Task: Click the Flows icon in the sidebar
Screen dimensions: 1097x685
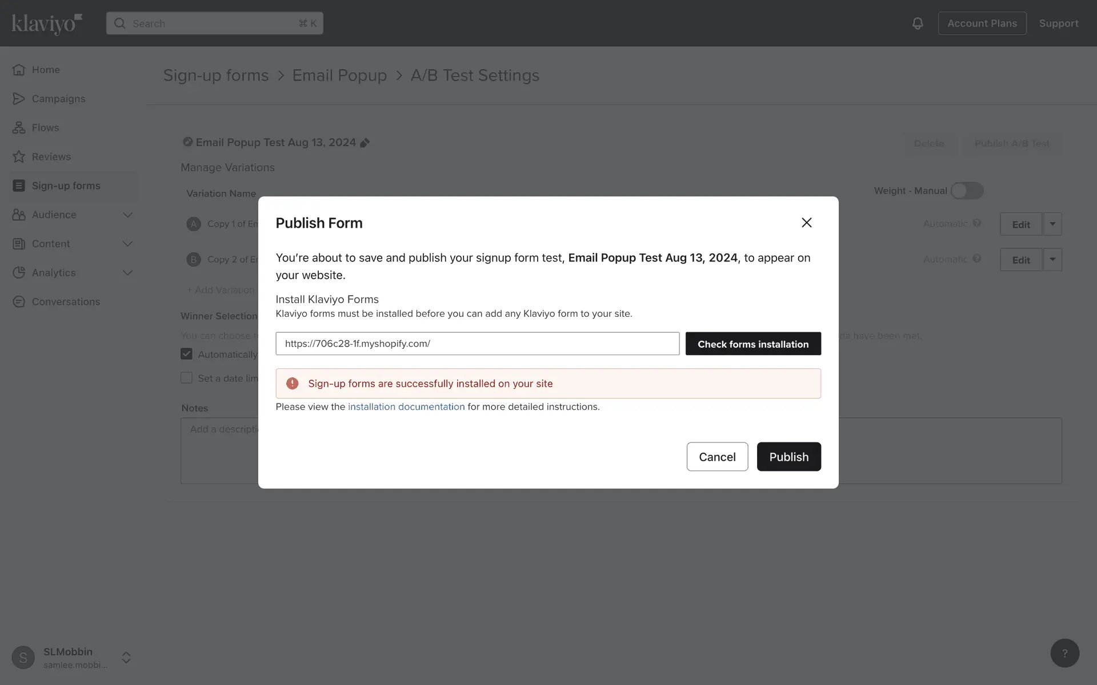Action: (19, 128)
